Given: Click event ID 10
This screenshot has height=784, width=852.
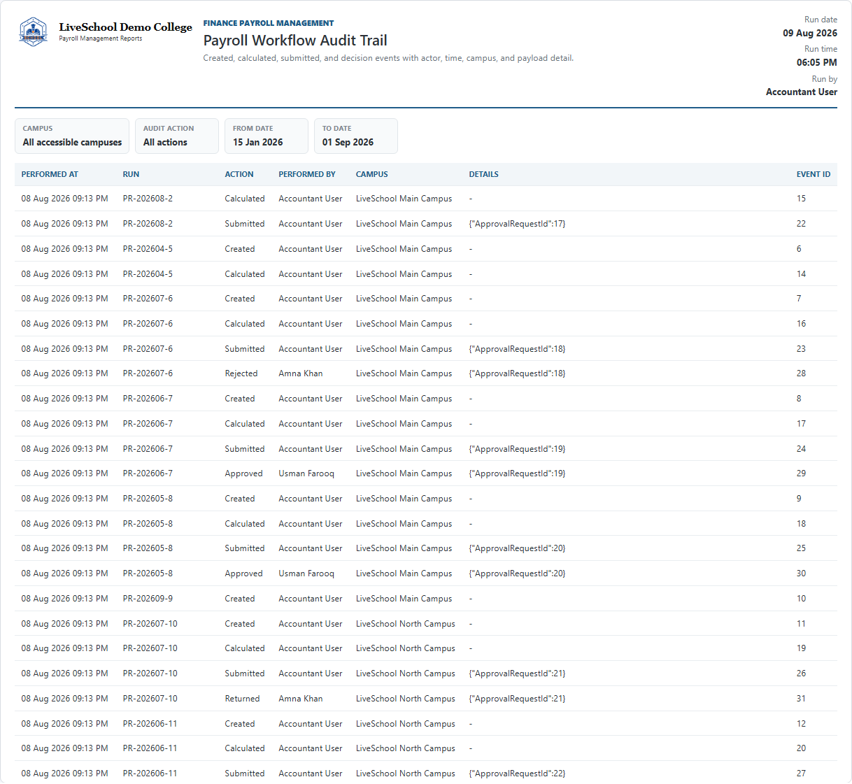Looking at the screenshot, I should pos(801,599).
